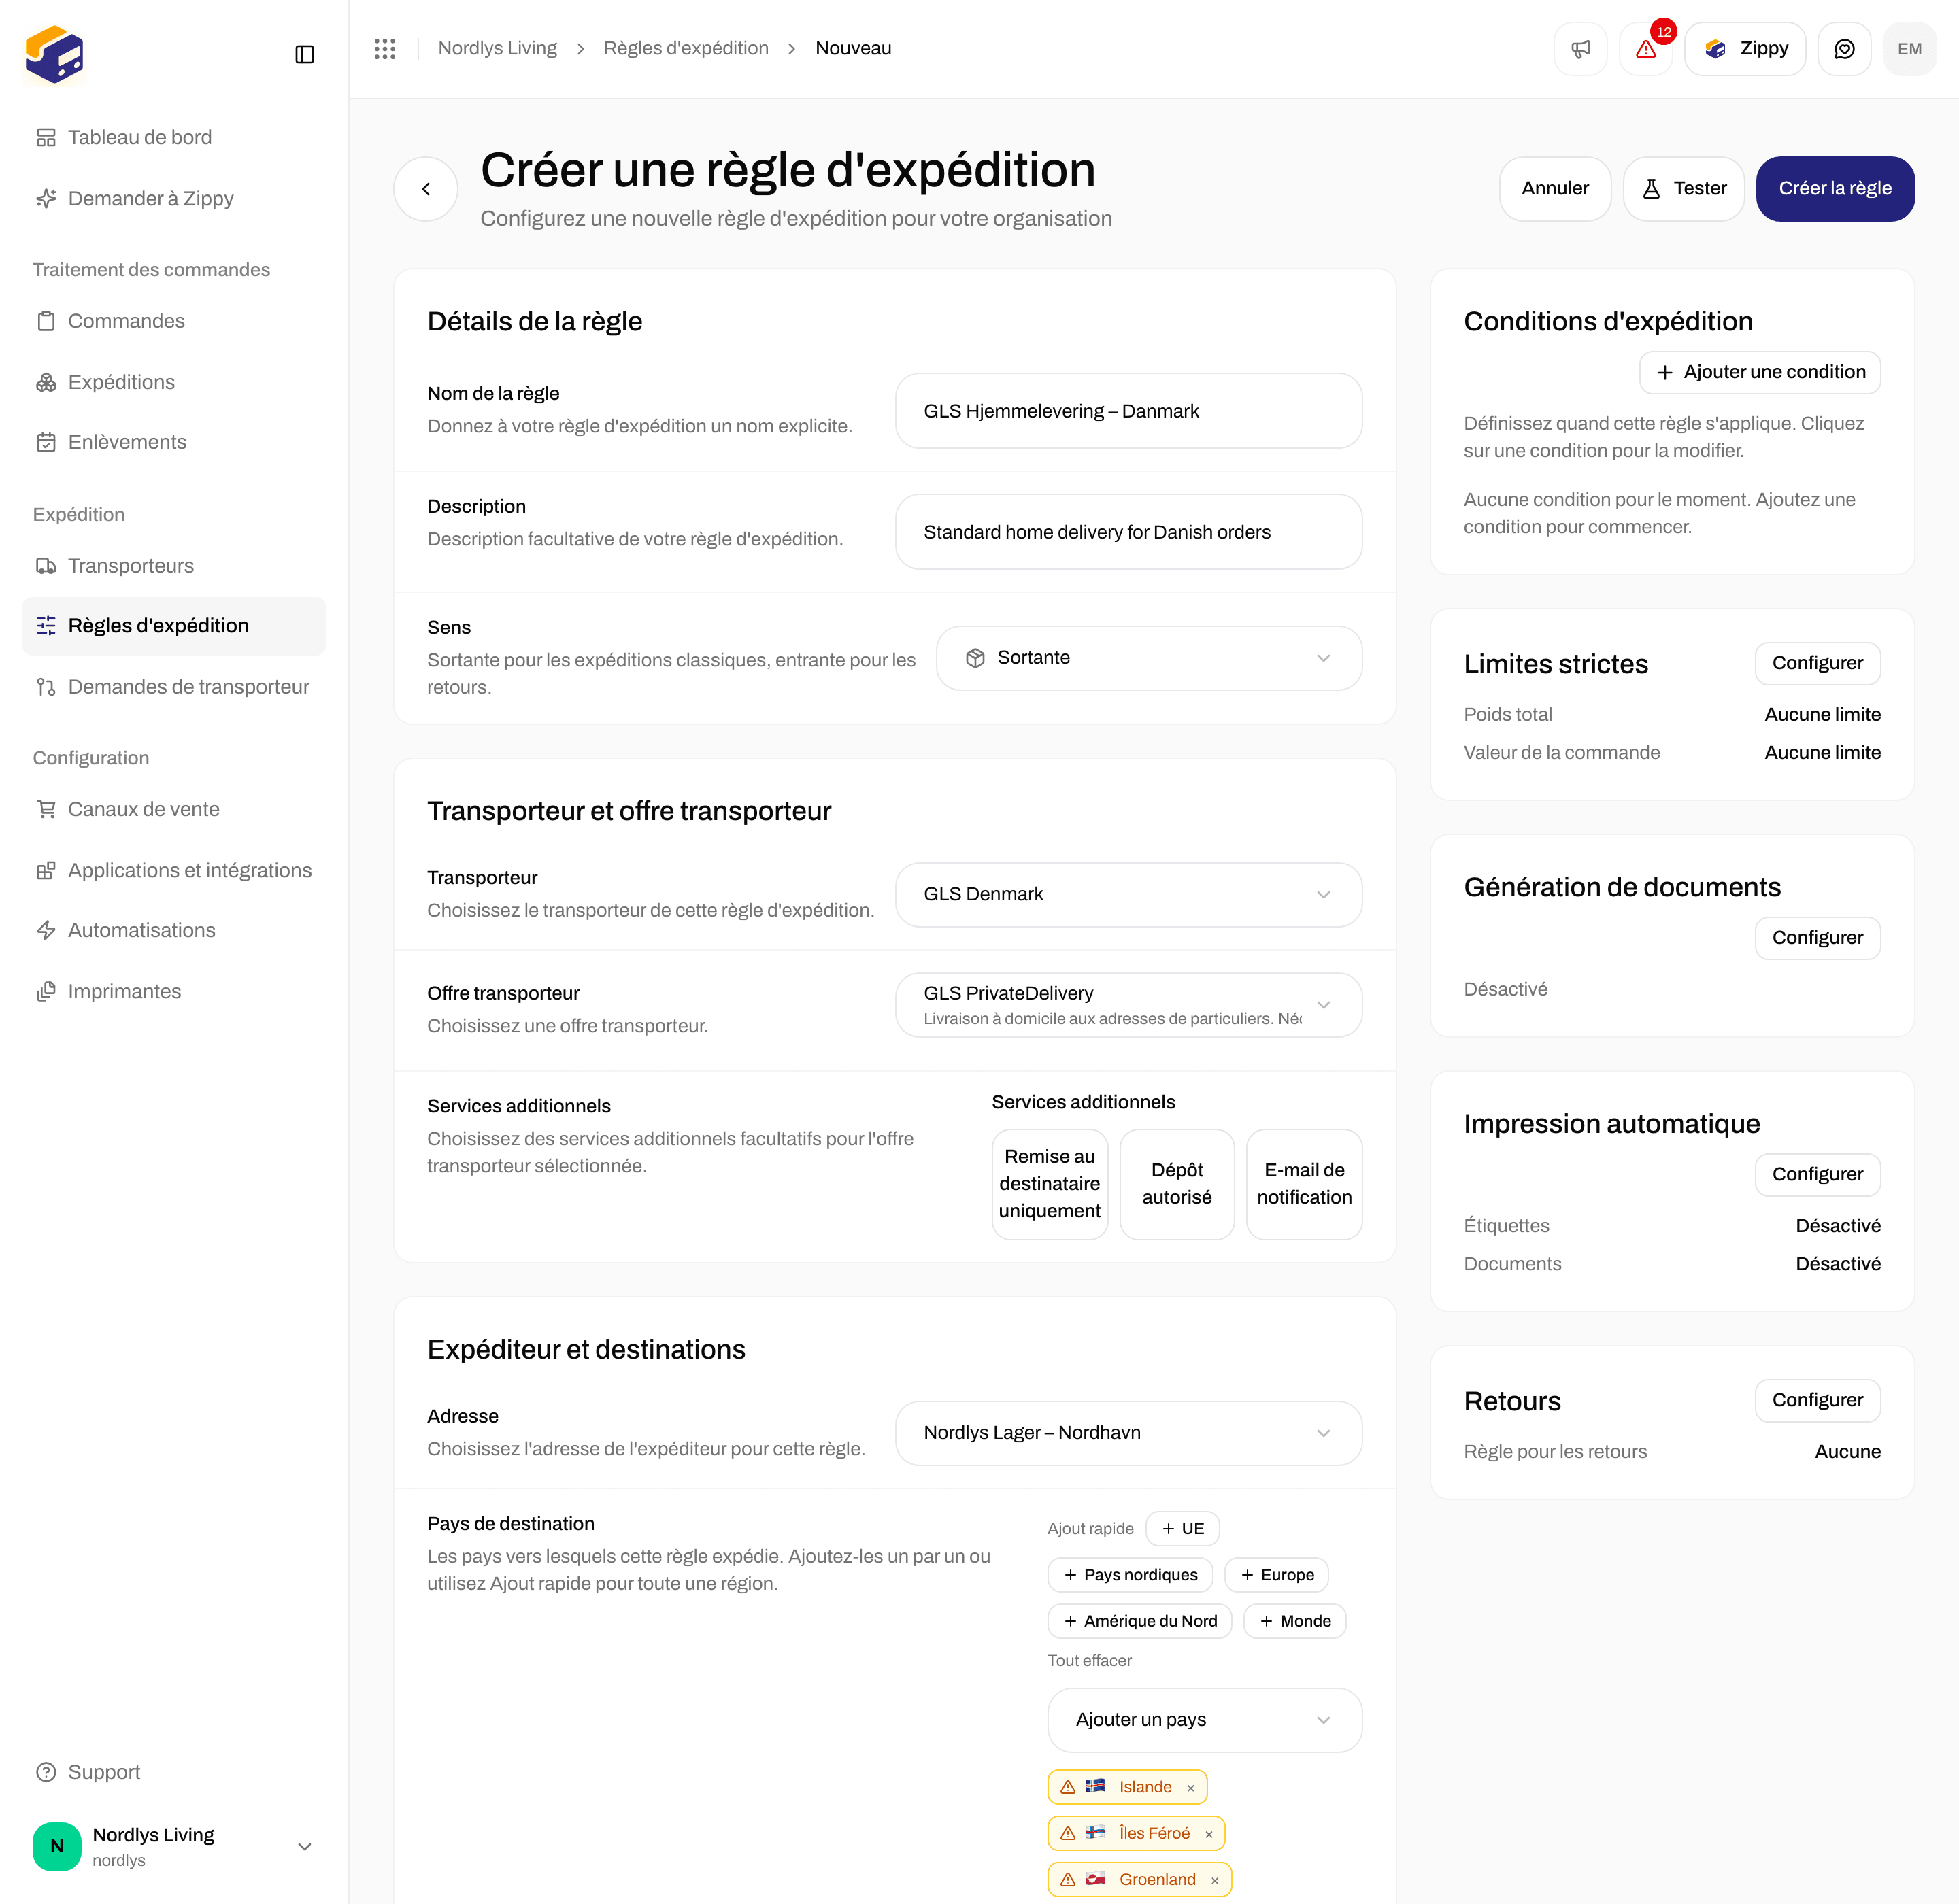Viewport: 1959px width, 1904px height.
Task: Open the apps grid menu icon
Action: (x=385, y=49)
